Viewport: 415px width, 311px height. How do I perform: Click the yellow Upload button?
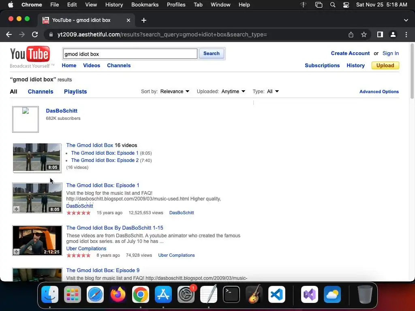(385, 65)
